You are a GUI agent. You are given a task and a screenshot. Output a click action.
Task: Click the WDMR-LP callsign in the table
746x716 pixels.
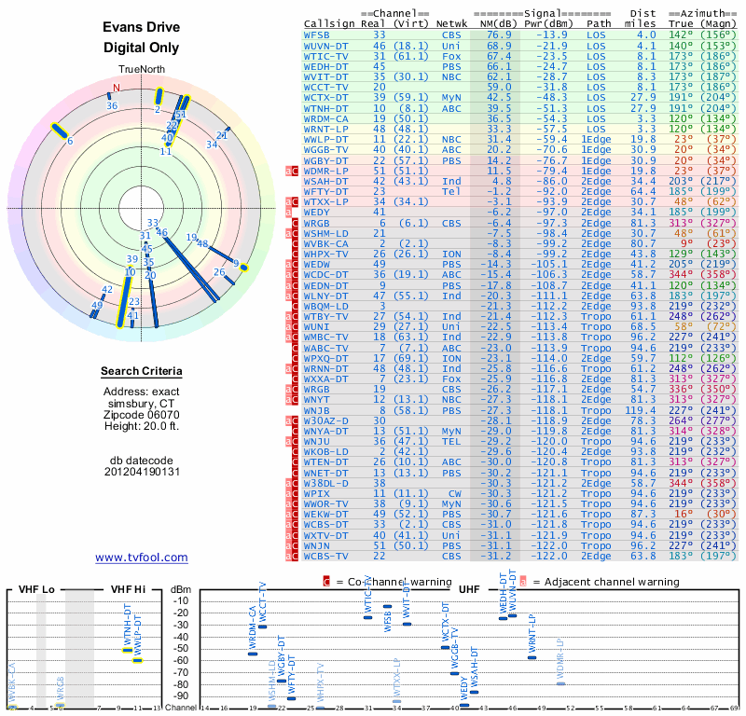click(325, 171)
